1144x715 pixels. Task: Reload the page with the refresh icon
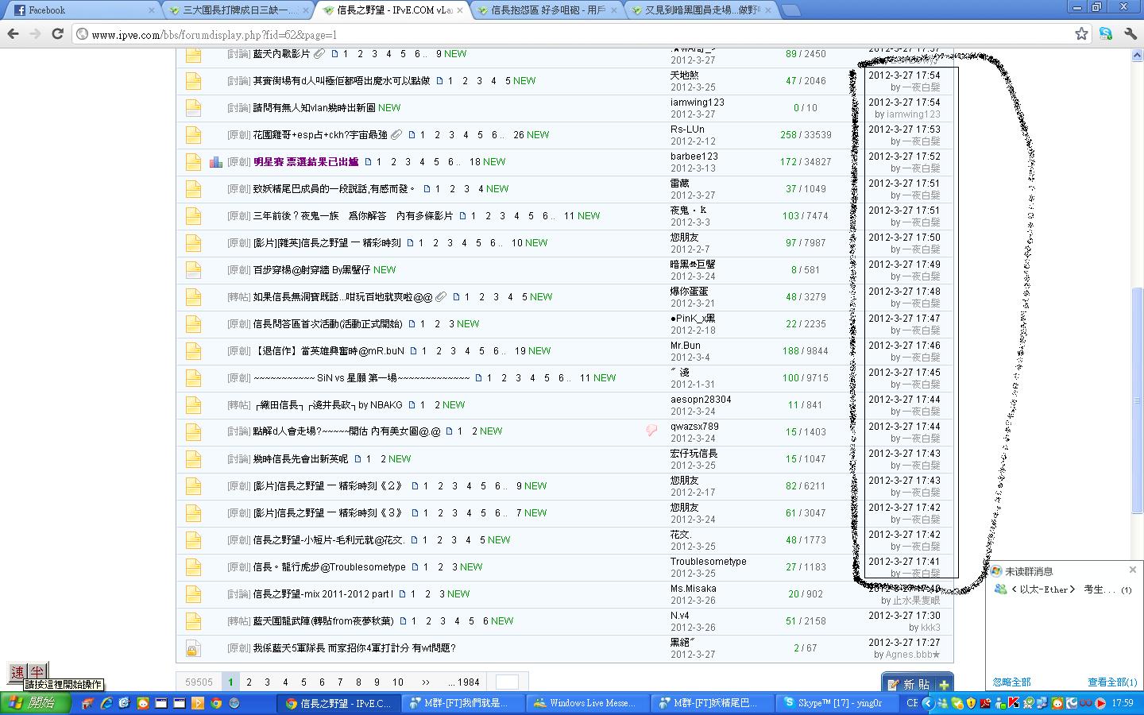pyautogui.click(x=57, y=33)
